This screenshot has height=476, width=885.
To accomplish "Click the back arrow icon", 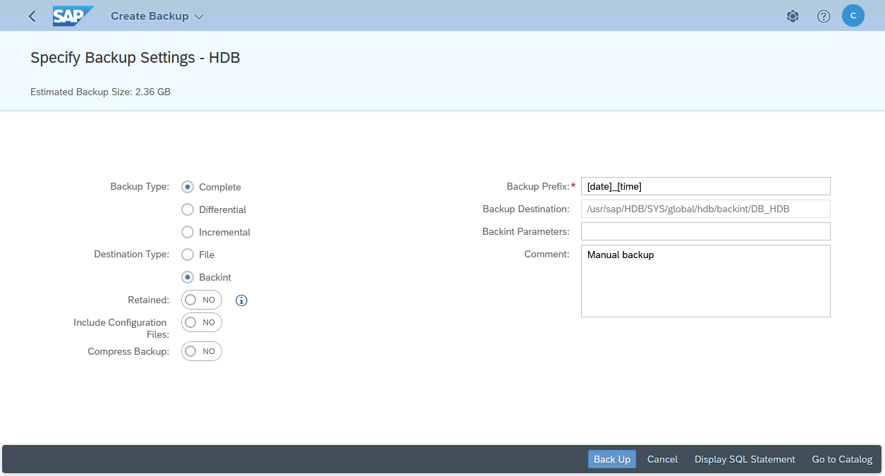I will [x=32, y=16].
